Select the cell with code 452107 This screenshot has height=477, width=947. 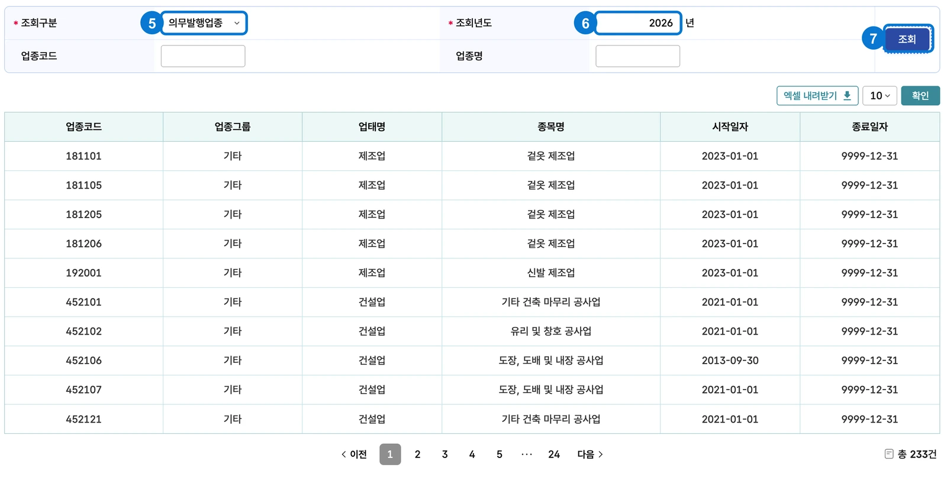tap(83, 390)
